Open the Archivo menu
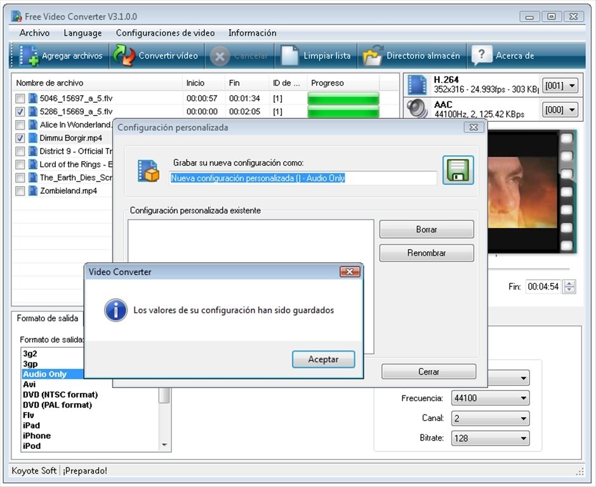596x487 pixels. pyautogui.click(x=34, y=33)
